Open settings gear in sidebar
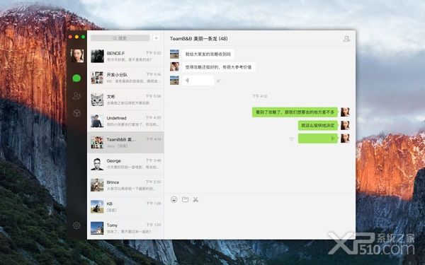The width and height of the screenshot is (425, 265). [76, 225]
